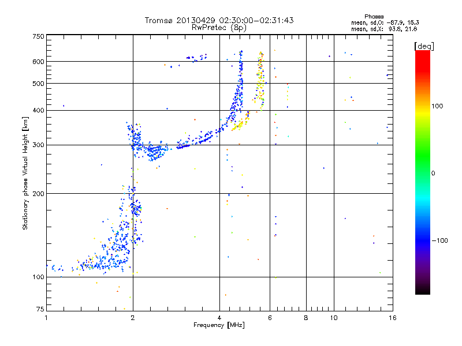The height and width of the screenshot is (346, 462).
Task: Click the y-axis tick label '75'
Action: [x=40, y=309]
